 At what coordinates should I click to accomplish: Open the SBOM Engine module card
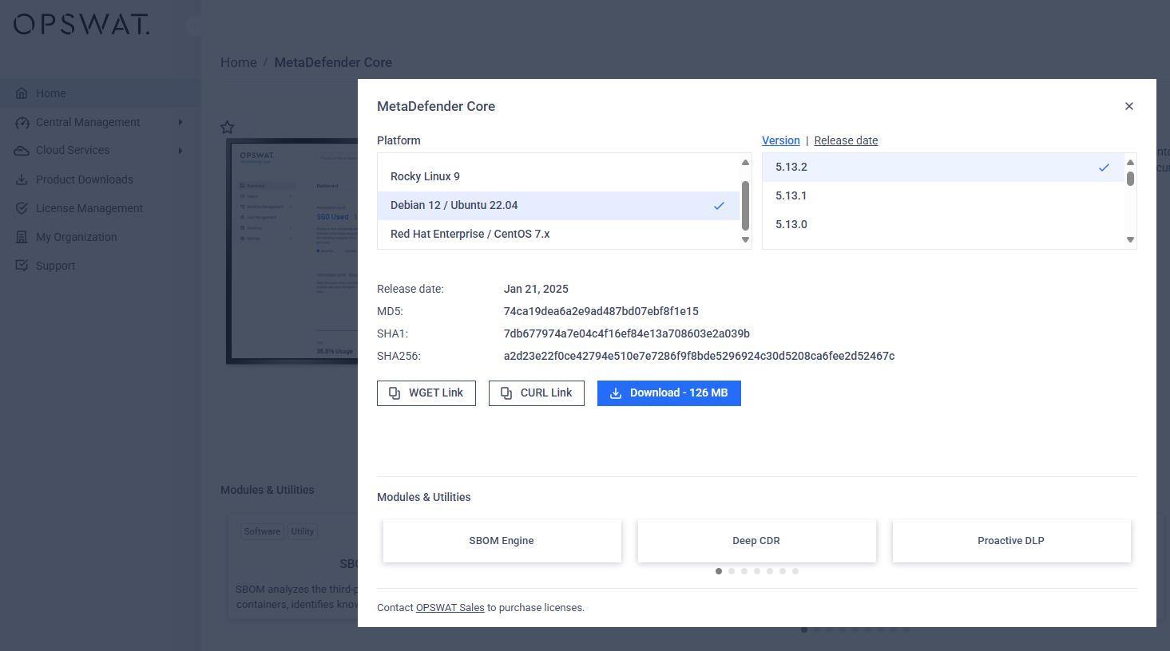click(502, 541)
